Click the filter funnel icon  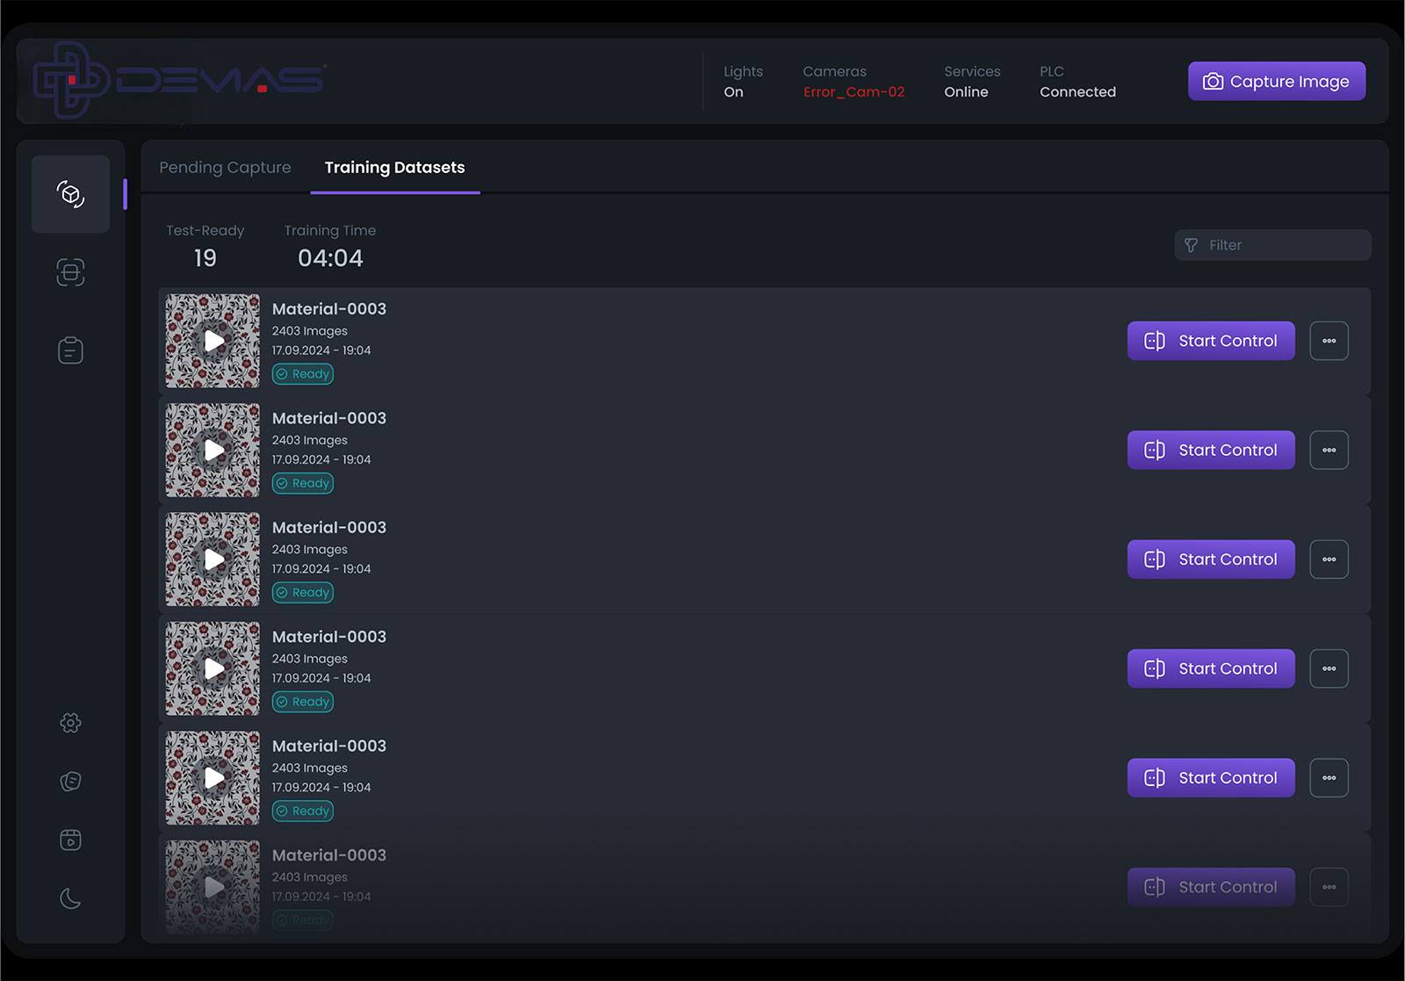[1191, 245]
